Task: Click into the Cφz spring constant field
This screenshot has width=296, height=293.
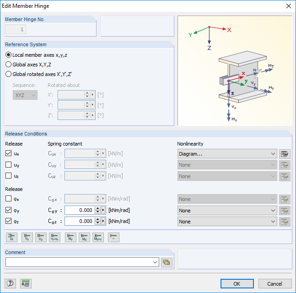Action: [80, 221]
